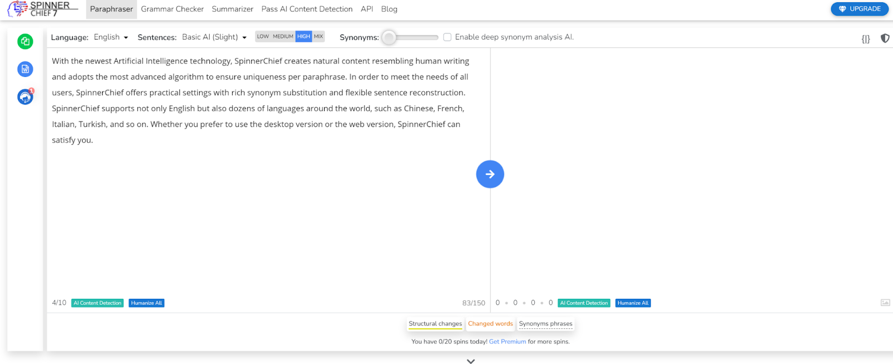This screenshot has height=364, width=893.
Task: Select the LOW level option
Action: pos(263,37)
